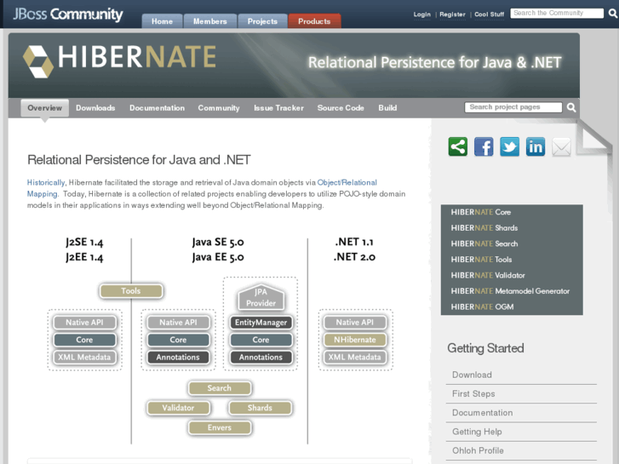Open Hibernate Validator project link

tap(488, 275)
